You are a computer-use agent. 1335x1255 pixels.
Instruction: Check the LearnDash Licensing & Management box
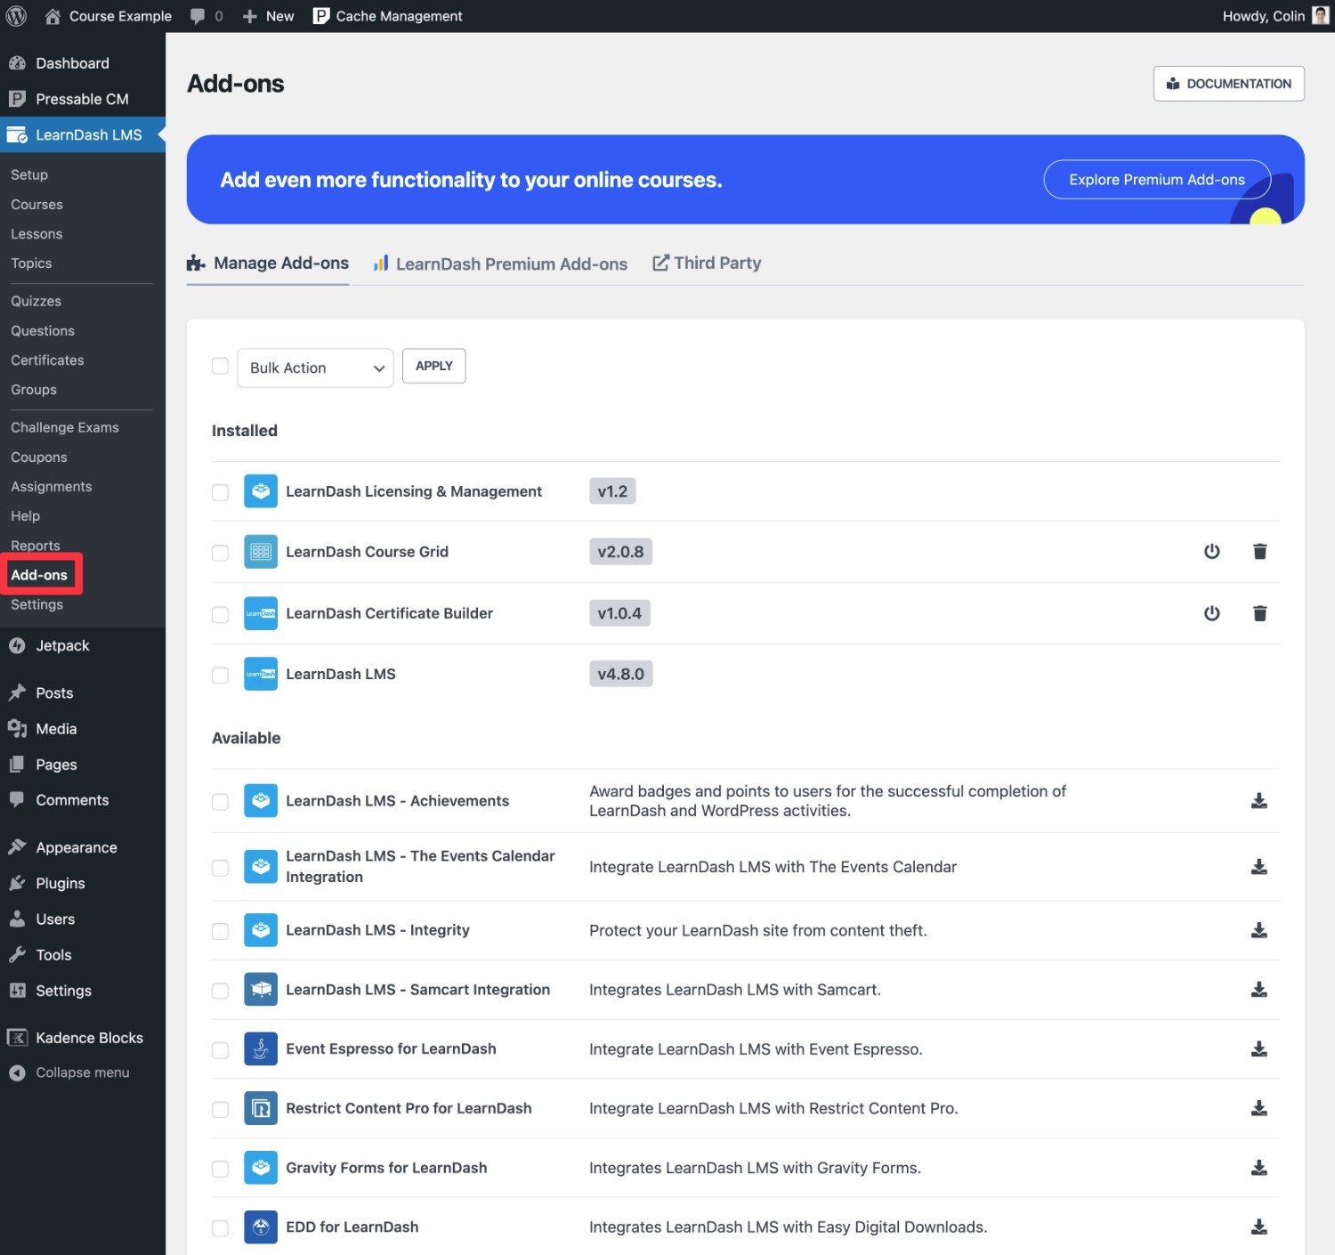[220, 492]
